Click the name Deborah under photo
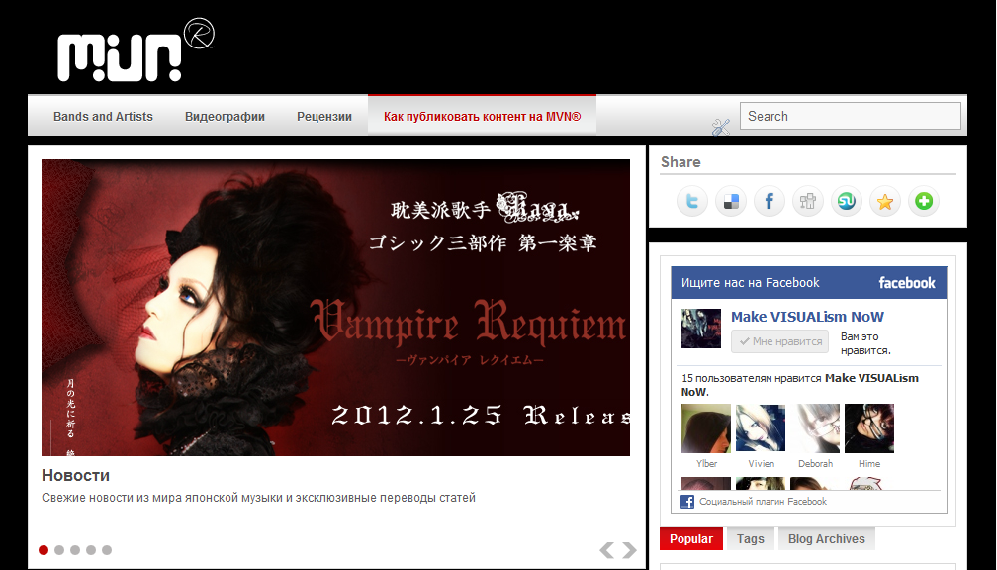This screenshot has width=997, height=570. (x=816, y=464)
